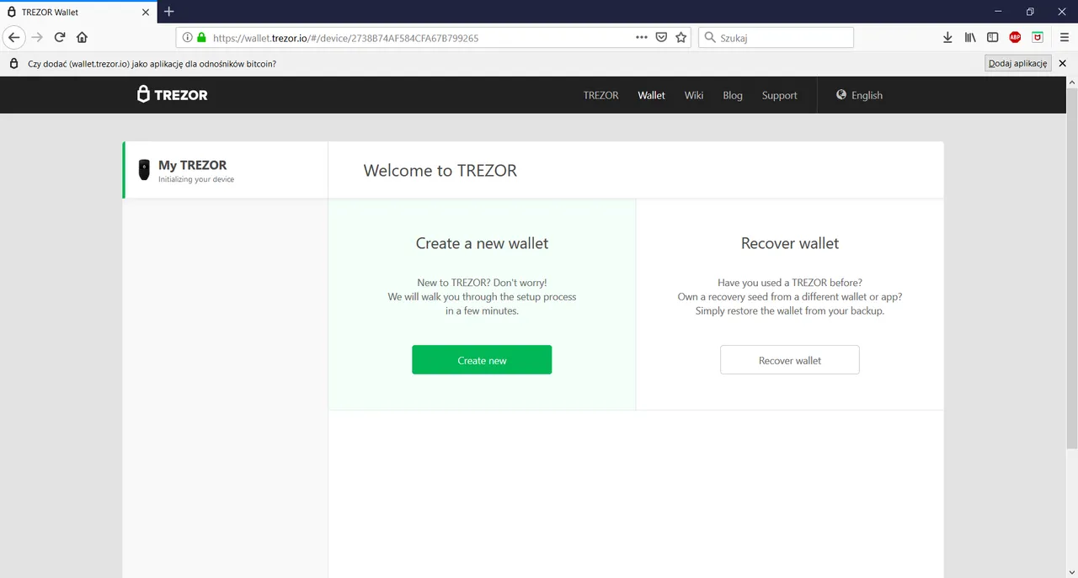Click the forward navigation arrow

[36, 37]
